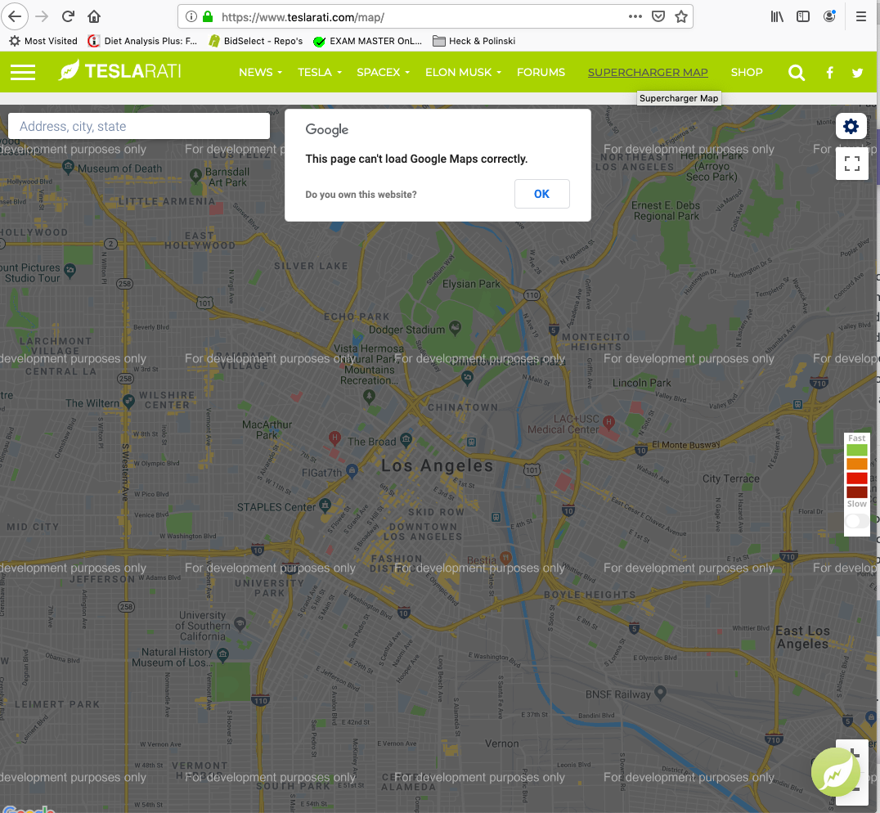Open SUPERCHARGER MAP page
Image resolution: width=880 pixels, height=813 pixels.
coord(648,72)
